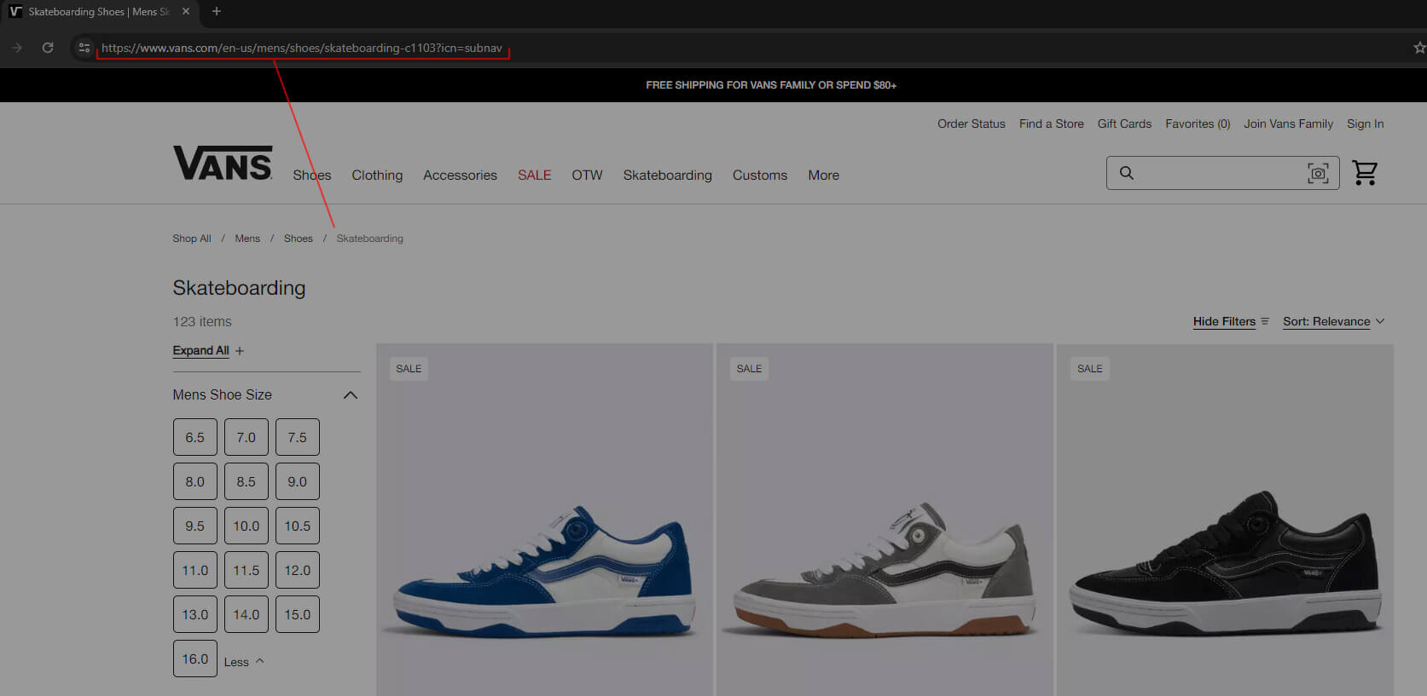
Task: Click the visual search camera icon
Action: (x=1318, y=174)
